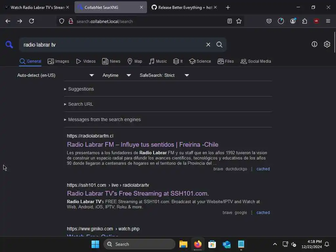The image size is (336, 252).
Task: Open Microsoft Store from taskbar
Action: click(212, 244)
